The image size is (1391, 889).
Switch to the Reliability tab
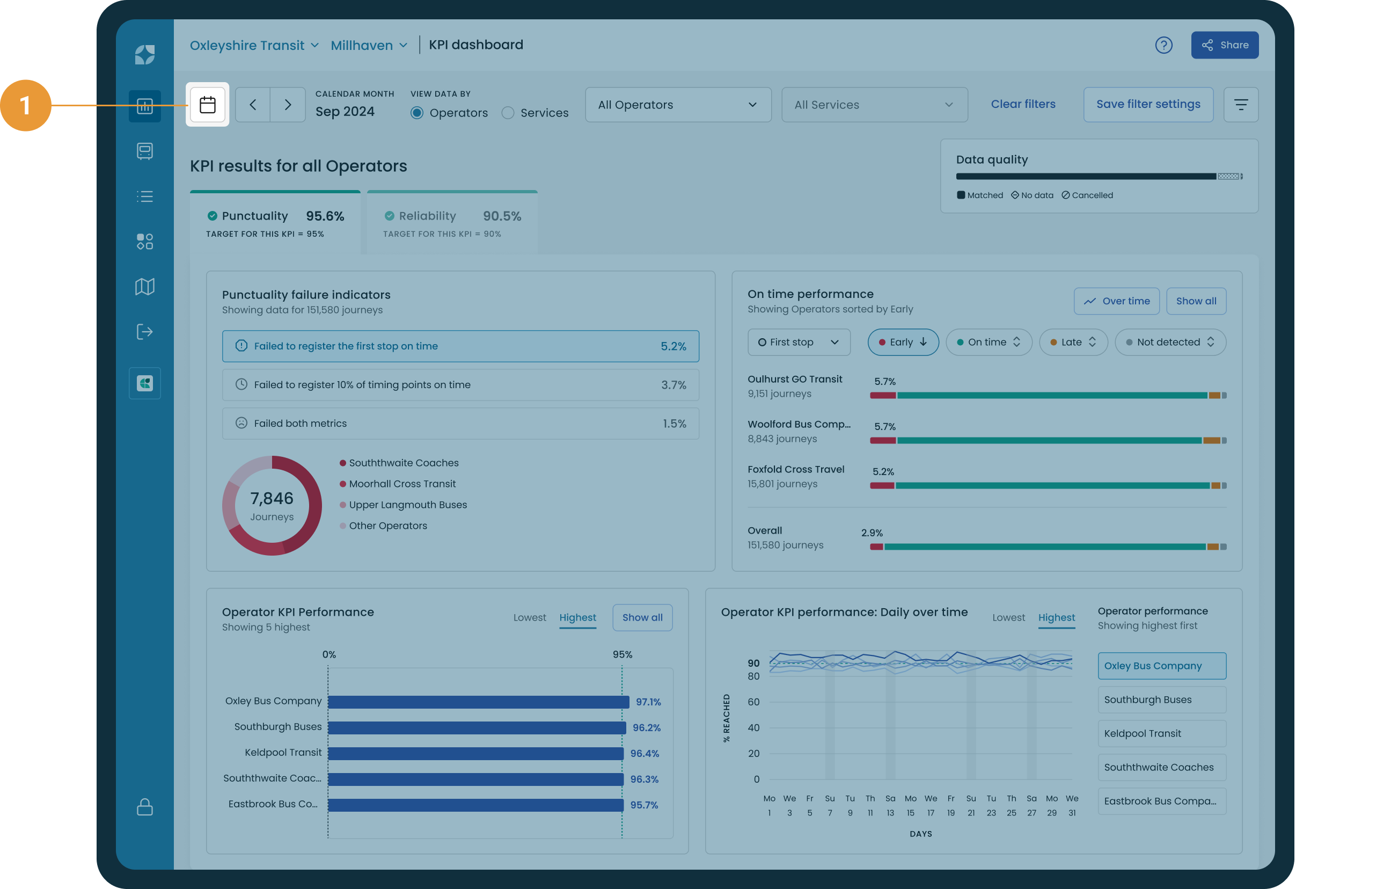coord(452,223)
